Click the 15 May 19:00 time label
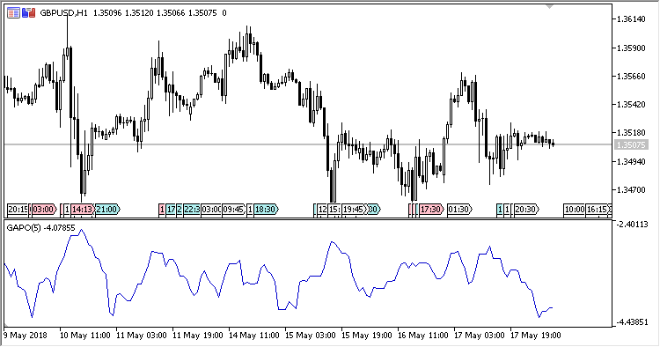Image resolution: width=660 pixels, height=347 pixels. (x=367, y=336)
